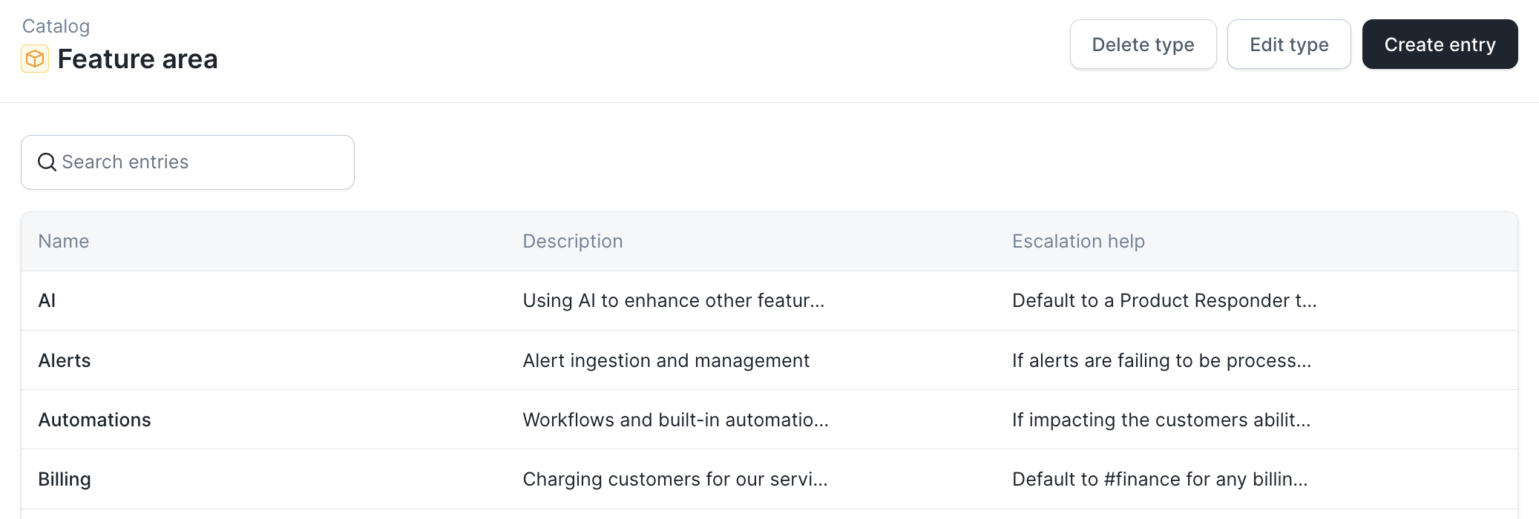Image resolution: width=1539 pixels, height=519 pixels.
Task: Click the Escalation help column header
Action: tap(1077, 241)
